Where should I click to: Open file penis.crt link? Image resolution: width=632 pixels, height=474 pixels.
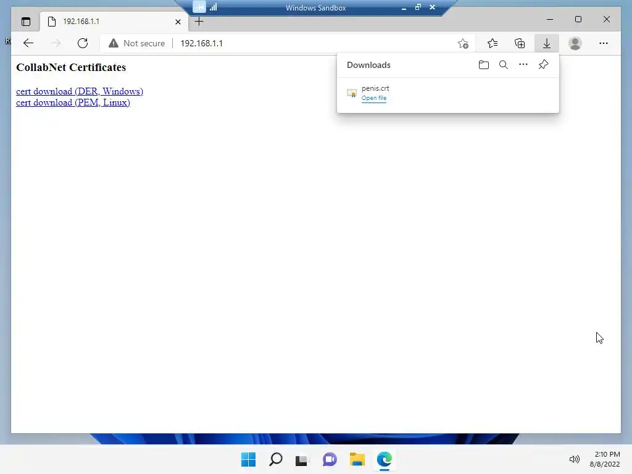click(374, 98)
